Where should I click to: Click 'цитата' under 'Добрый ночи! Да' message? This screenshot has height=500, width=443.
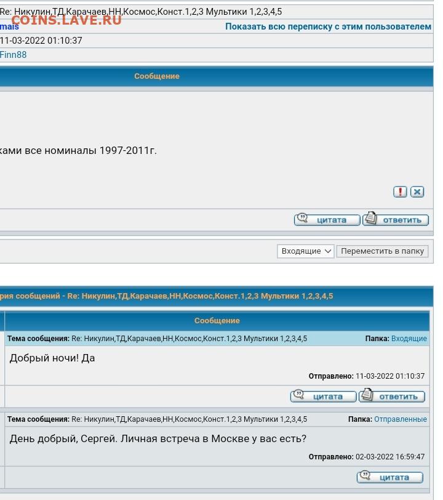coord(323,396)
